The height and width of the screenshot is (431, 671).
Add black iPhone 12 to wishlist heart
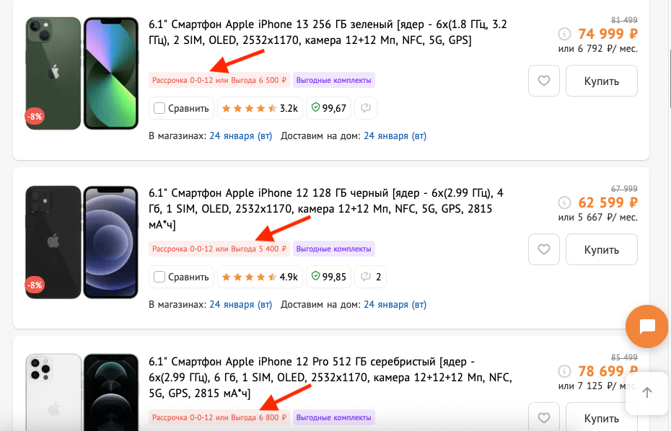coord(544,249)
